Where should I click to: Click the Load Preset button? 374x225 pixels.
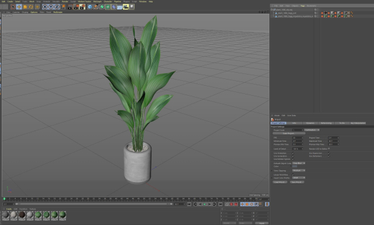280,182
